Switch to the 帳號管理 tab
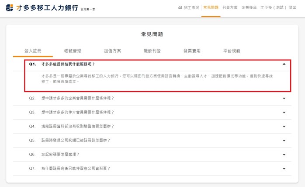The width and height of the screenshot is (305, 187). pos(73,51)
